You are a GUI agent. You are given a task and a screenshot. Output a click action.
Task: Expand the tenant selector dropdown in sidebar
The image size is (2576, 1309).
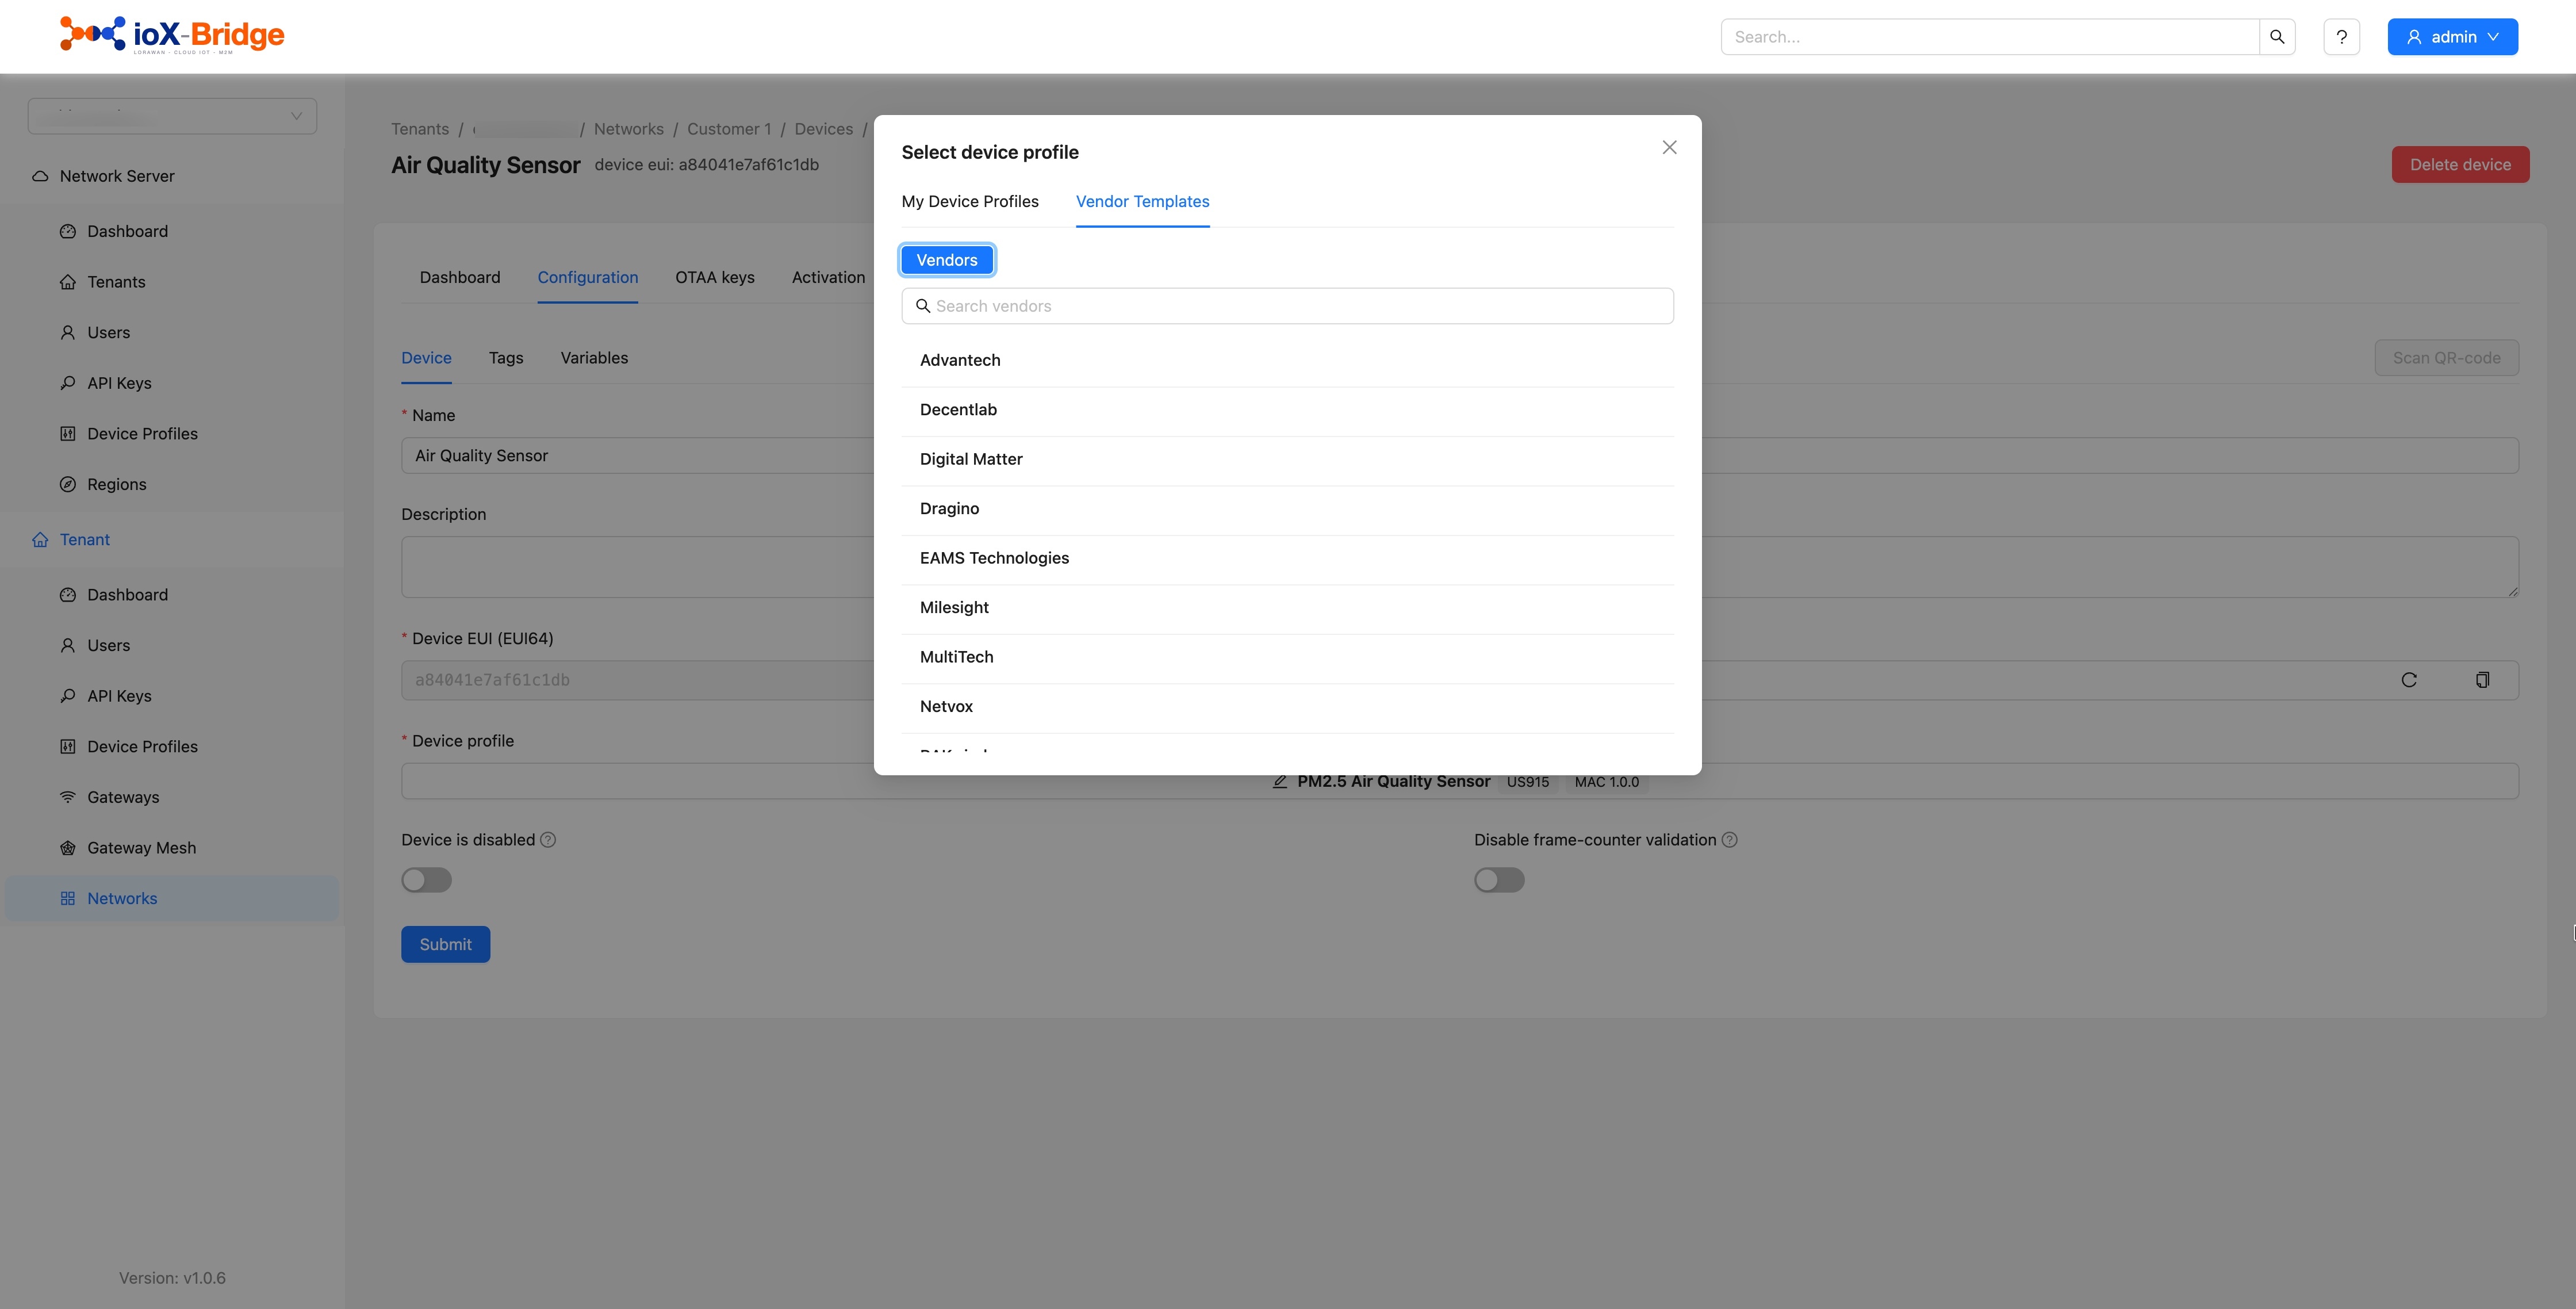(x=172, y=116)
